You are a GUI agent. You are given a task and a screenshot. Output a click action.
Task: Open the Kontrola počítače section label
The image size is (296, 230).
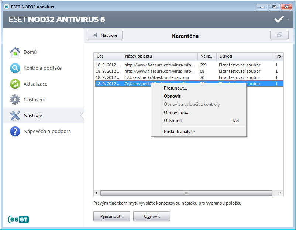coord(42,68)
